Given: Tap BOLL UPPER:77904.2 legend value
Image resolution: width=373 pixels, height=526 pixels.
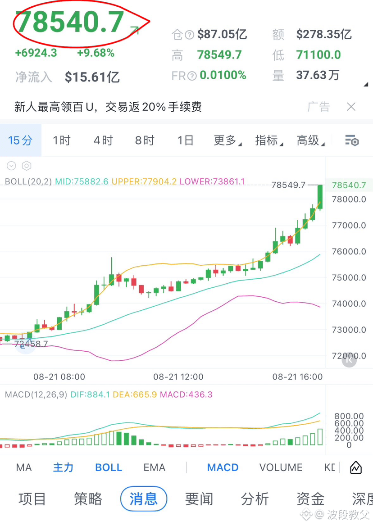Looking at the screenshot, I should pyautogui.click(x=144, y=181).
